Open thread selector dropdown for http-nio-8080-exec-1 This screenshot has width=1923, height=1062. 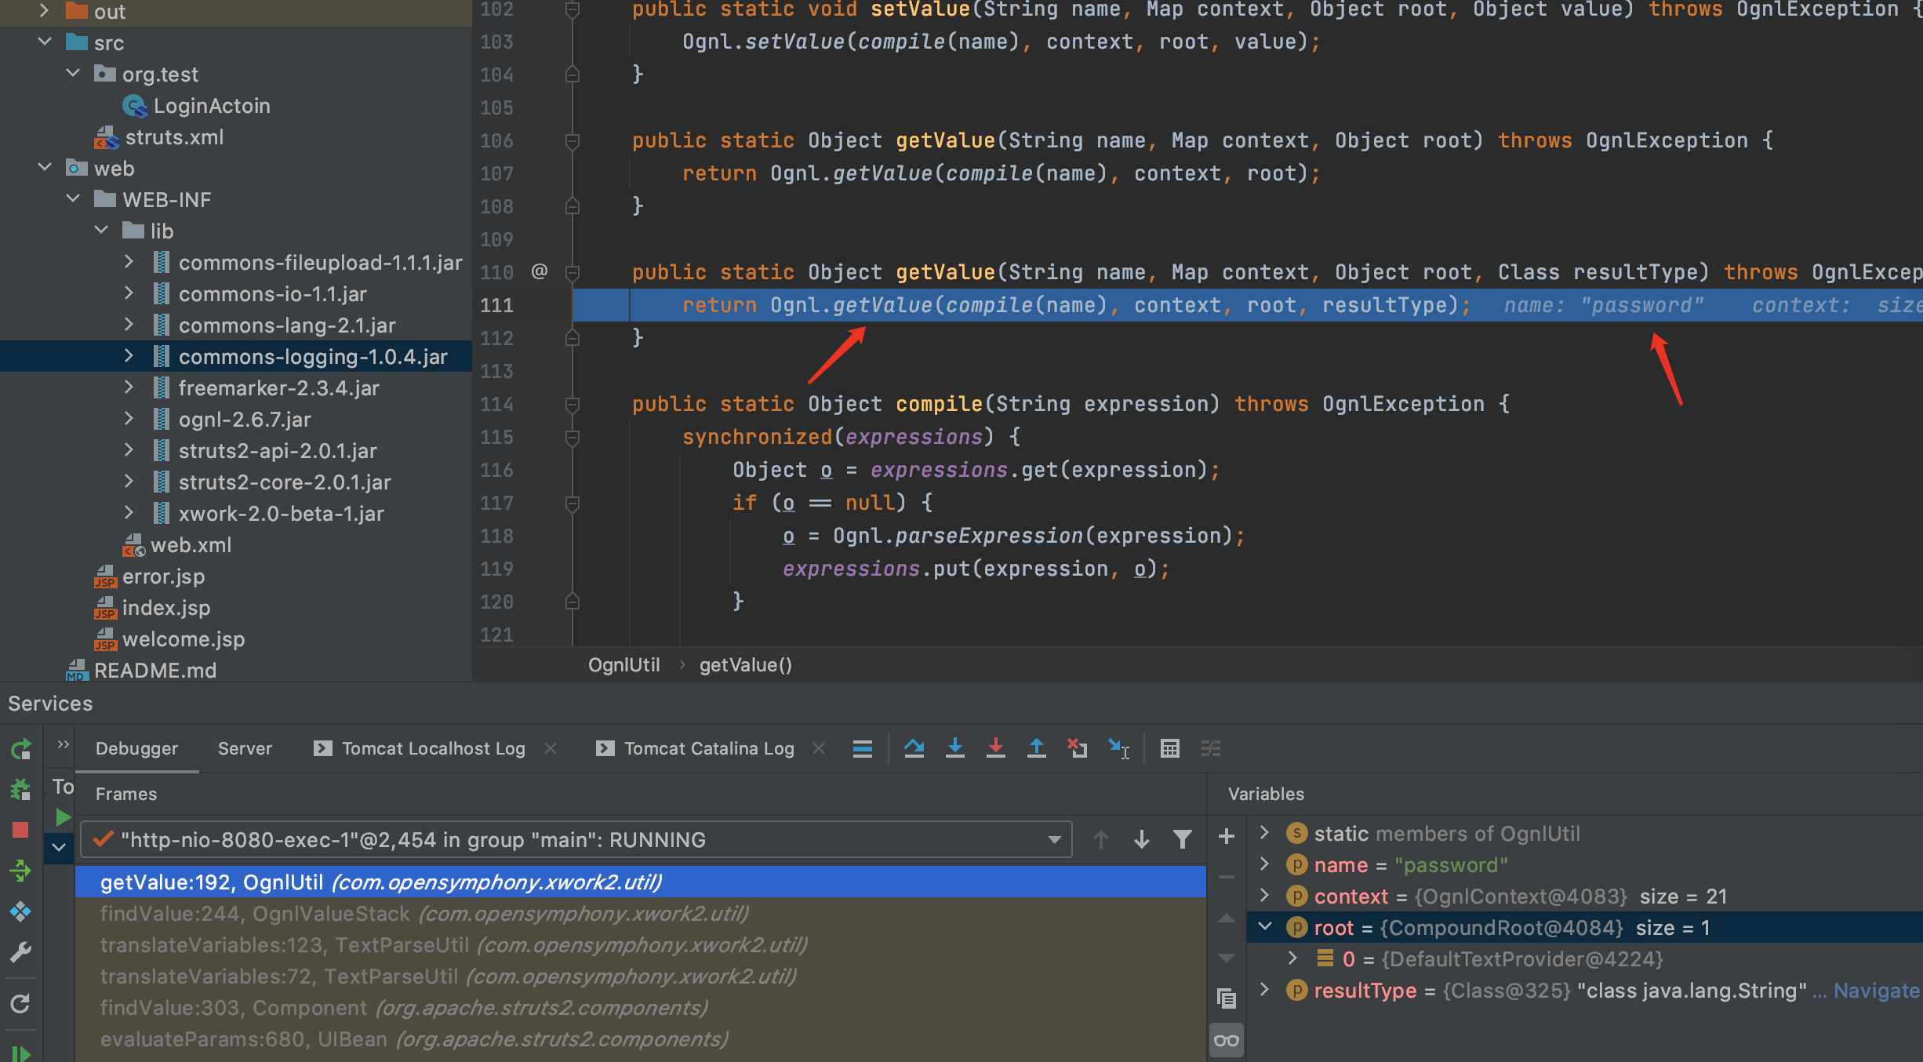pyautogui.click(x=1055, y=840)
